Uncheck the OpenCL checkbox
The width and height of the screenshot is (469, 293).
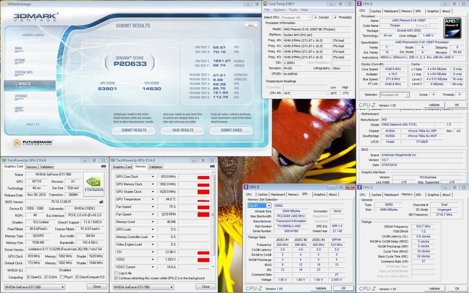[29, 277]
